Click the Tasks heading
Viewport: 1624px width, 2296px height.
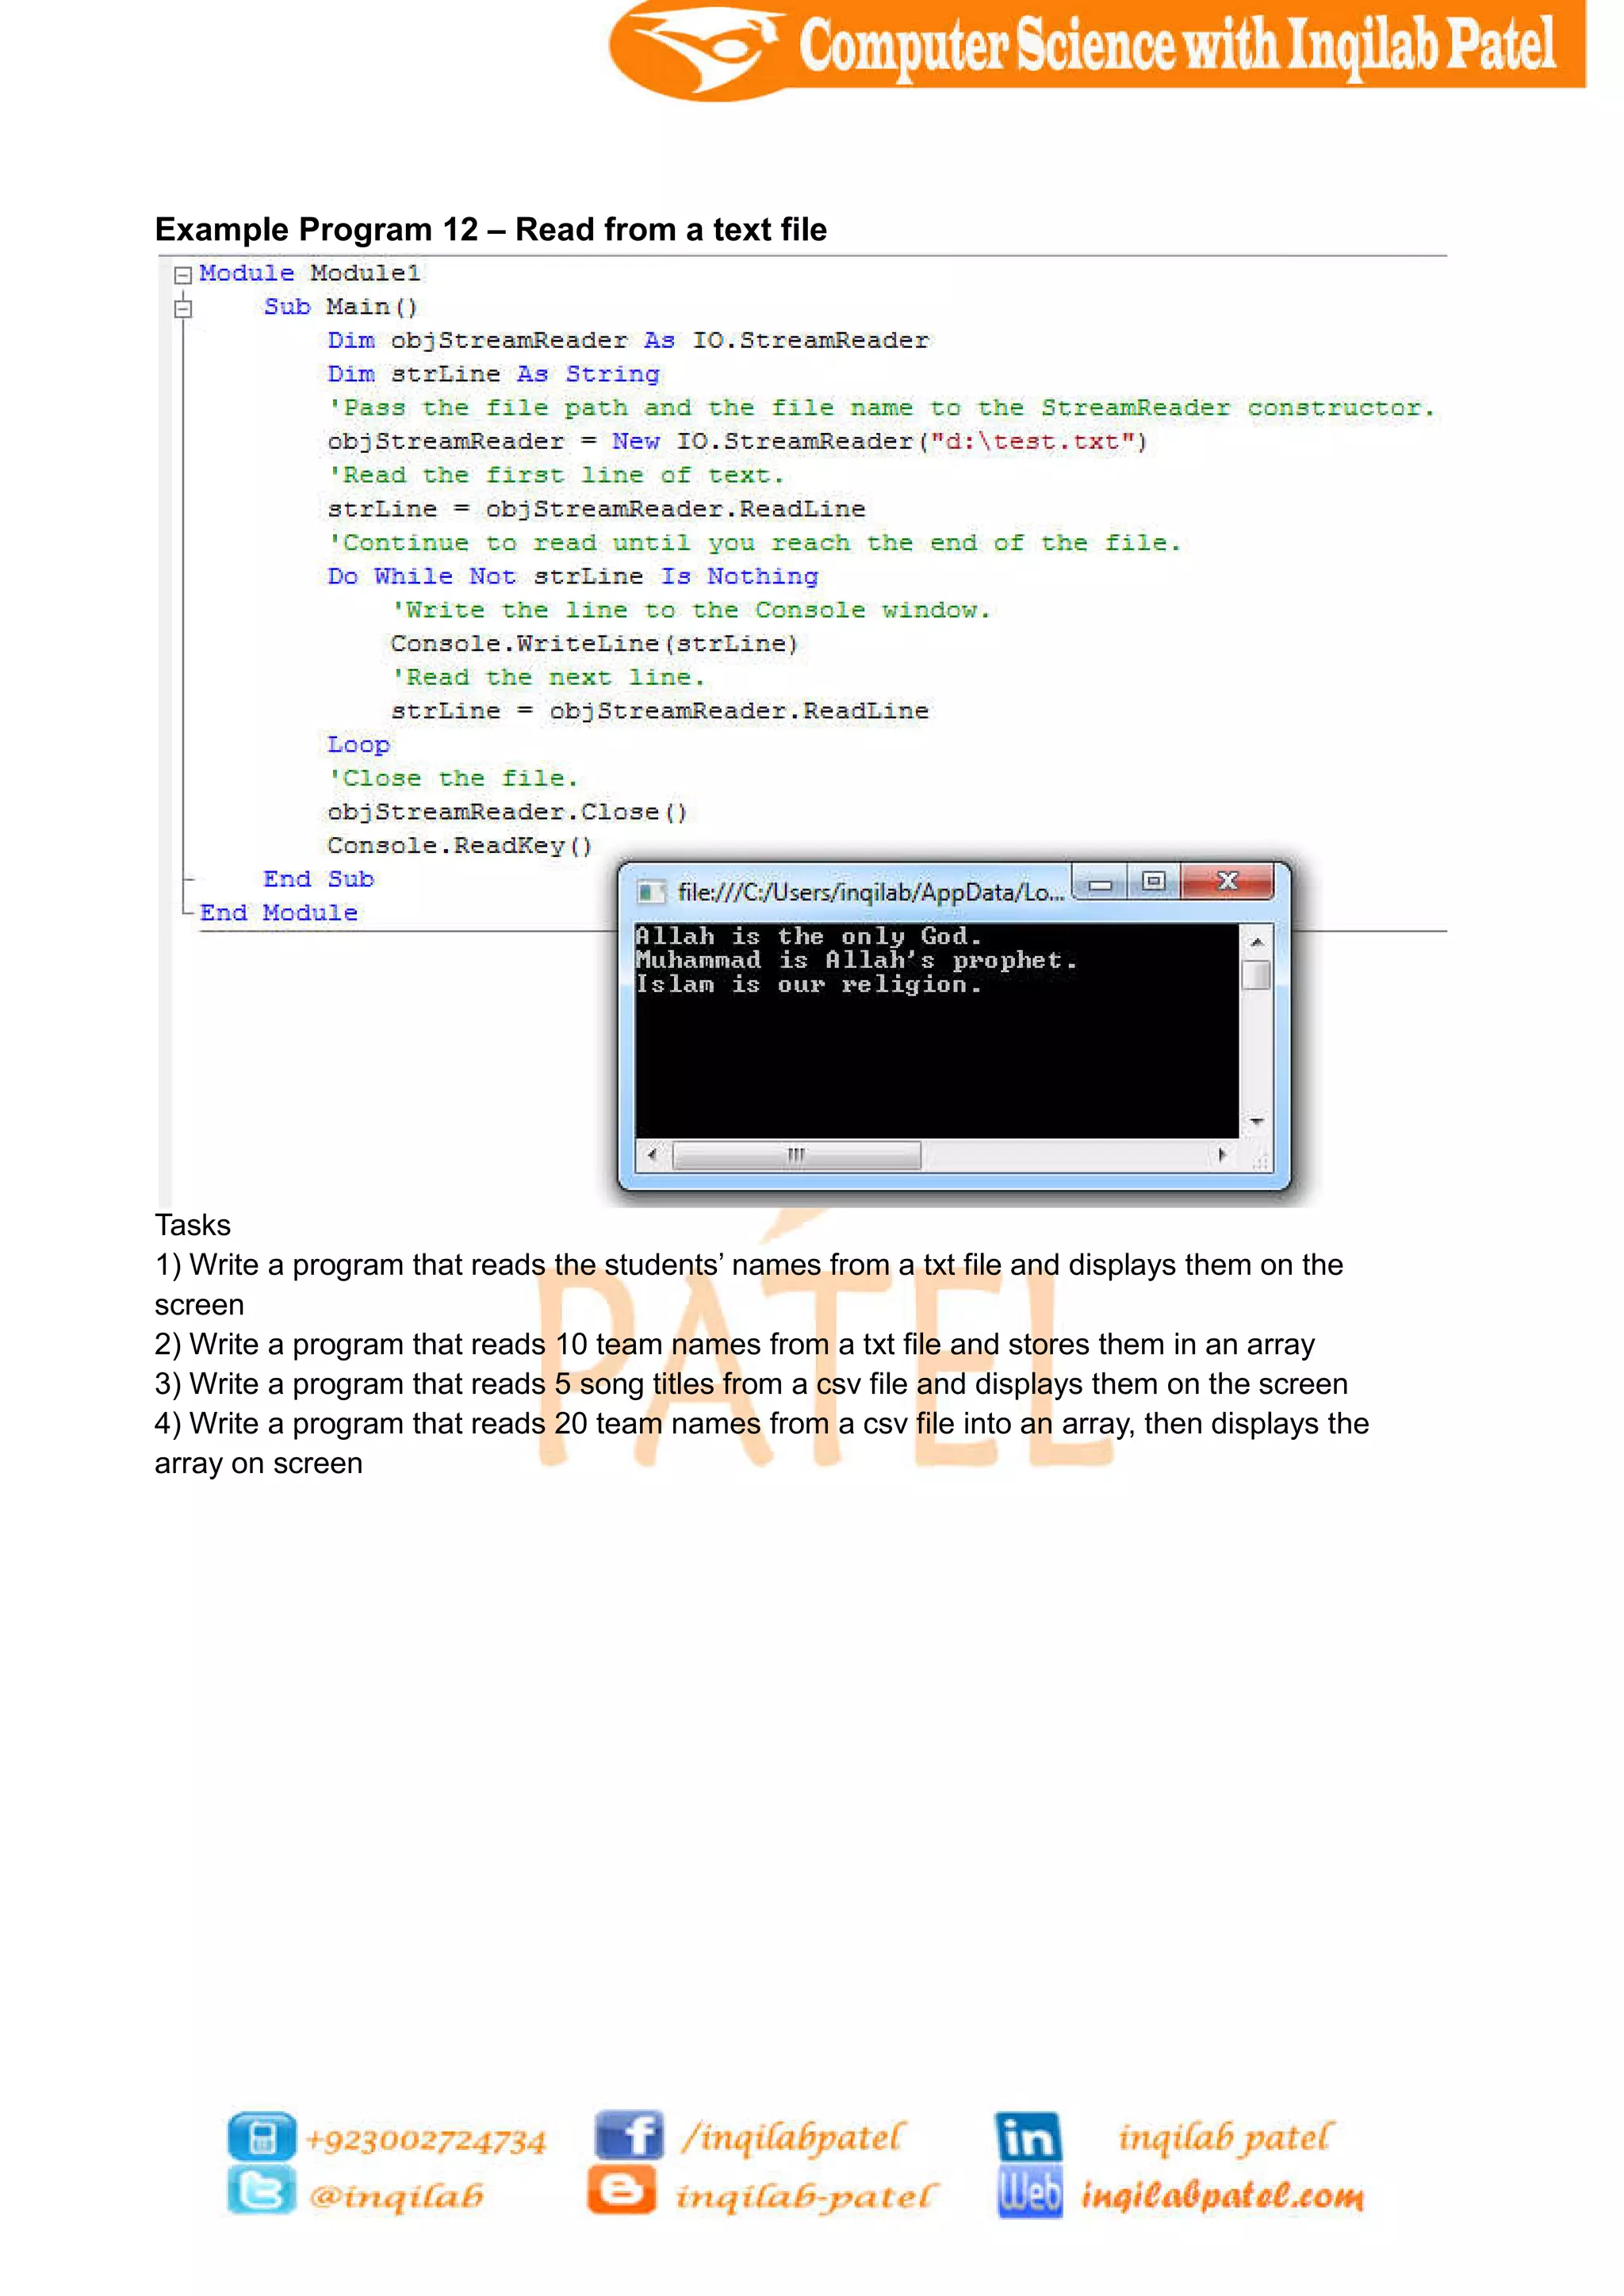click(x=193, y=1225)
